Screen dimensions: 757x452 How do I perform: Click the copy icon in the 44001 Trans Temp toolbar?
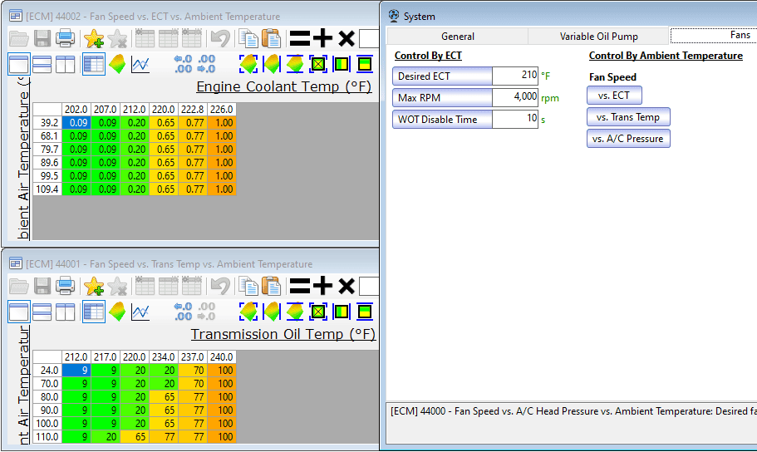pos(248,287)
